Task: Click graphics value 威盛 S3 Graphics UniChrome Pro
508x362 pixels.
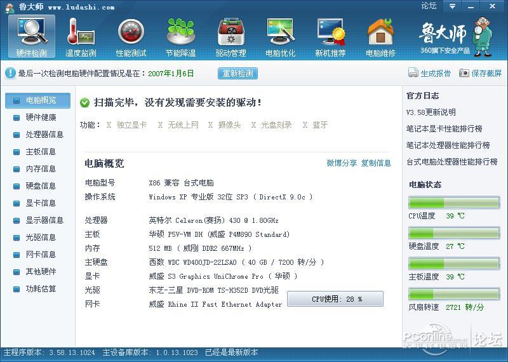Action: click(x=223, y=276)
